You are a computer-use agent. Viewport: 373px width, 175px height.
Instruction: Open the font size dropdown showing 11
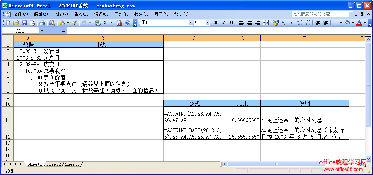tap(207, 23)
